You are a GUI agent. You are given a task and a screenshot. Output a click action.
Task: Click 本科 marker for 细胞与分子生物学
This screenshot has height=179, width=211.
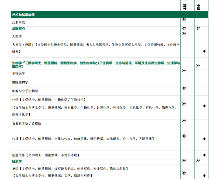pyautogui.click(x=184, y=88)
